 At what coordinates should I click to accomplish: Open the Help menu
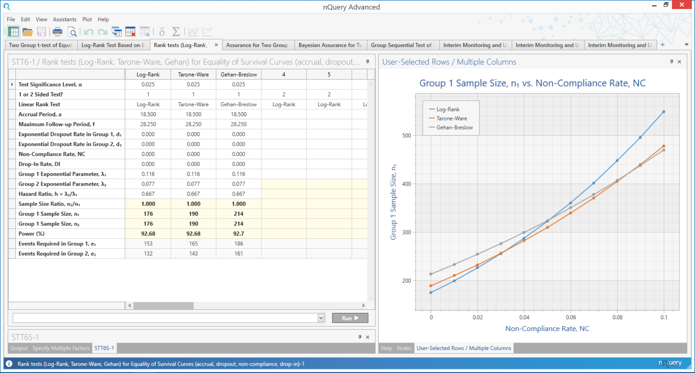(103, 19)
